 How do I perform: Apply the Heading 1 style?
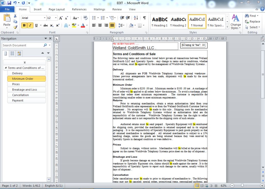(x=159, y=22)
